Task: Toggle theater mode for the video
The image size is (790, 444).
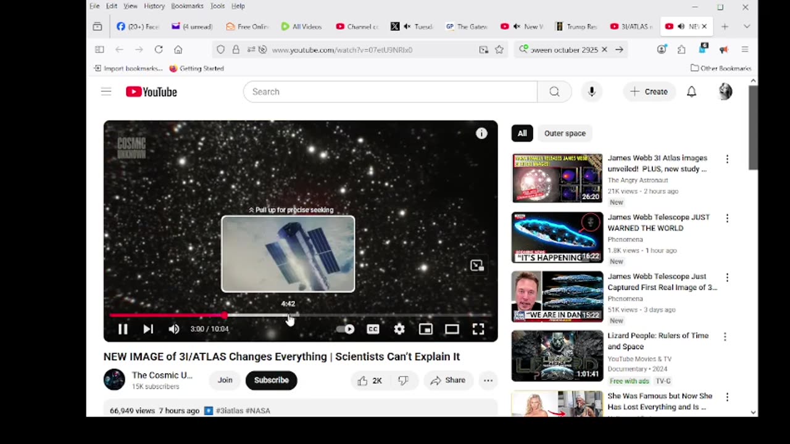Action: [x=452, y=329]
